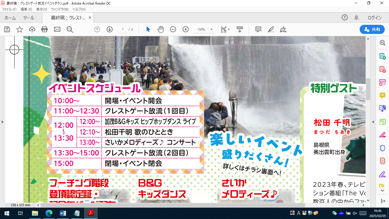
Task: Choose the arrow Selection tool
Action: (148, 29)
